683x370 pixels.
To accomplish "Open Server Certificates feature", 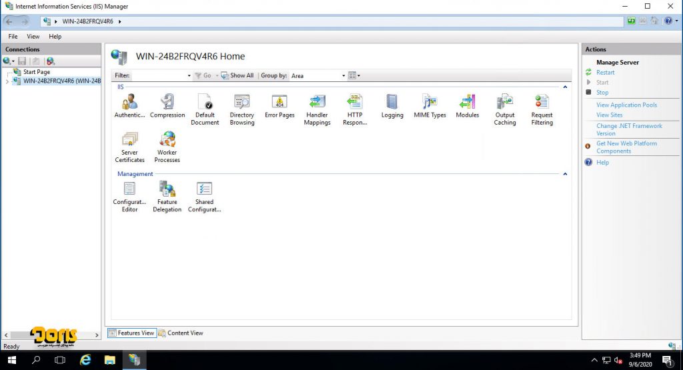I will pyautogui.click(x=129, y=147).
